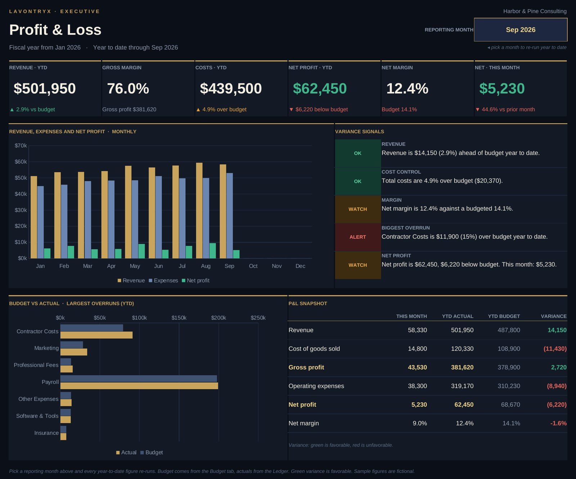
Task: Click the $70k y-axis label
Action: (x=21, y=146)
